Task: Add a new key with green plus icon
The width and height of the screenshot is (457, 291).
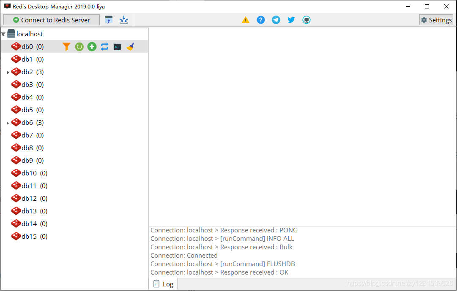Action: pyautogui.click(x=92, y=46)
